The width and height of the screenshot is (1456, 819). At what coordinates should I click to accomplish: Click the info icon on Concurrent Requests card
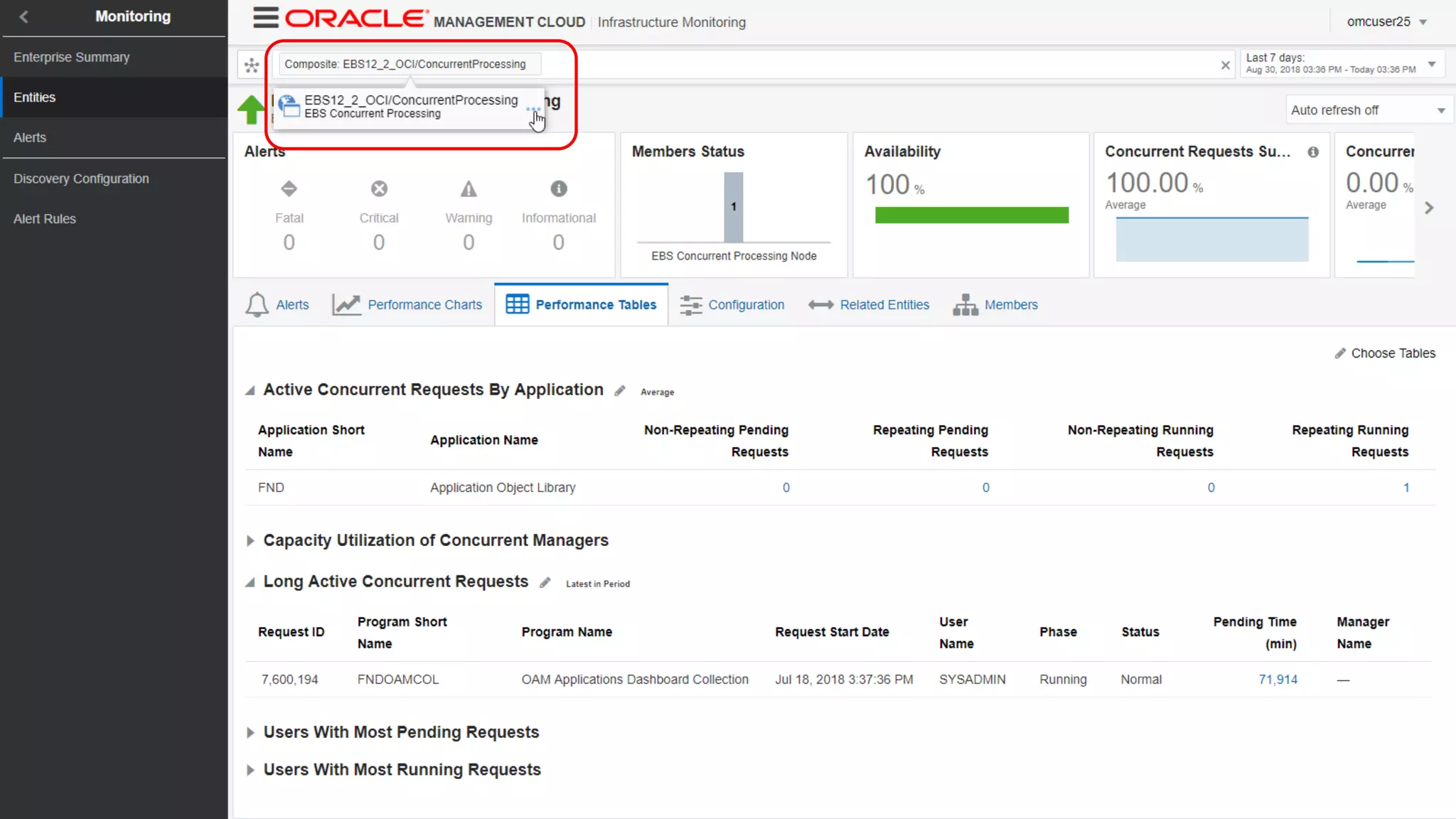pyautogui.click(x=1313, y=151)
